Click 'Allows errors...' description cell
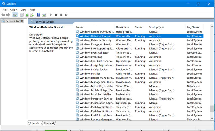The image size is (215, 131). pyautogui.click(x=124, y=48)
